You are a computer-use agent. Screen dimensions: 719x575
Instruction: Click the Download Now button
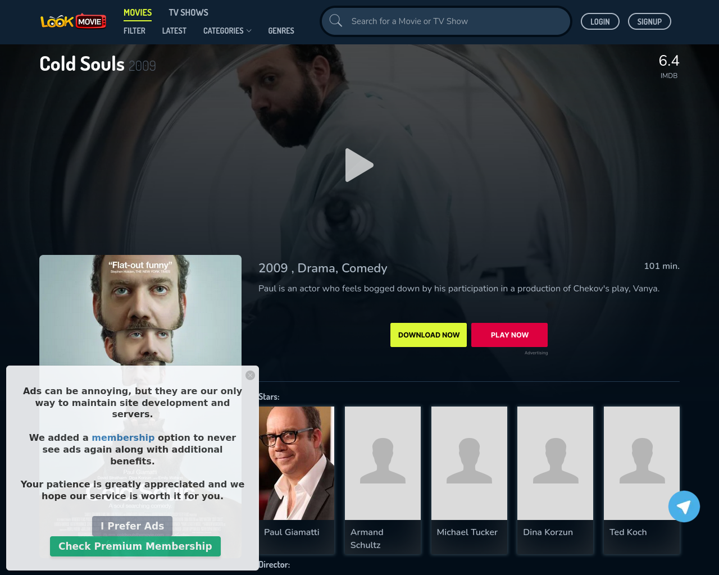(x=429, y=335)
